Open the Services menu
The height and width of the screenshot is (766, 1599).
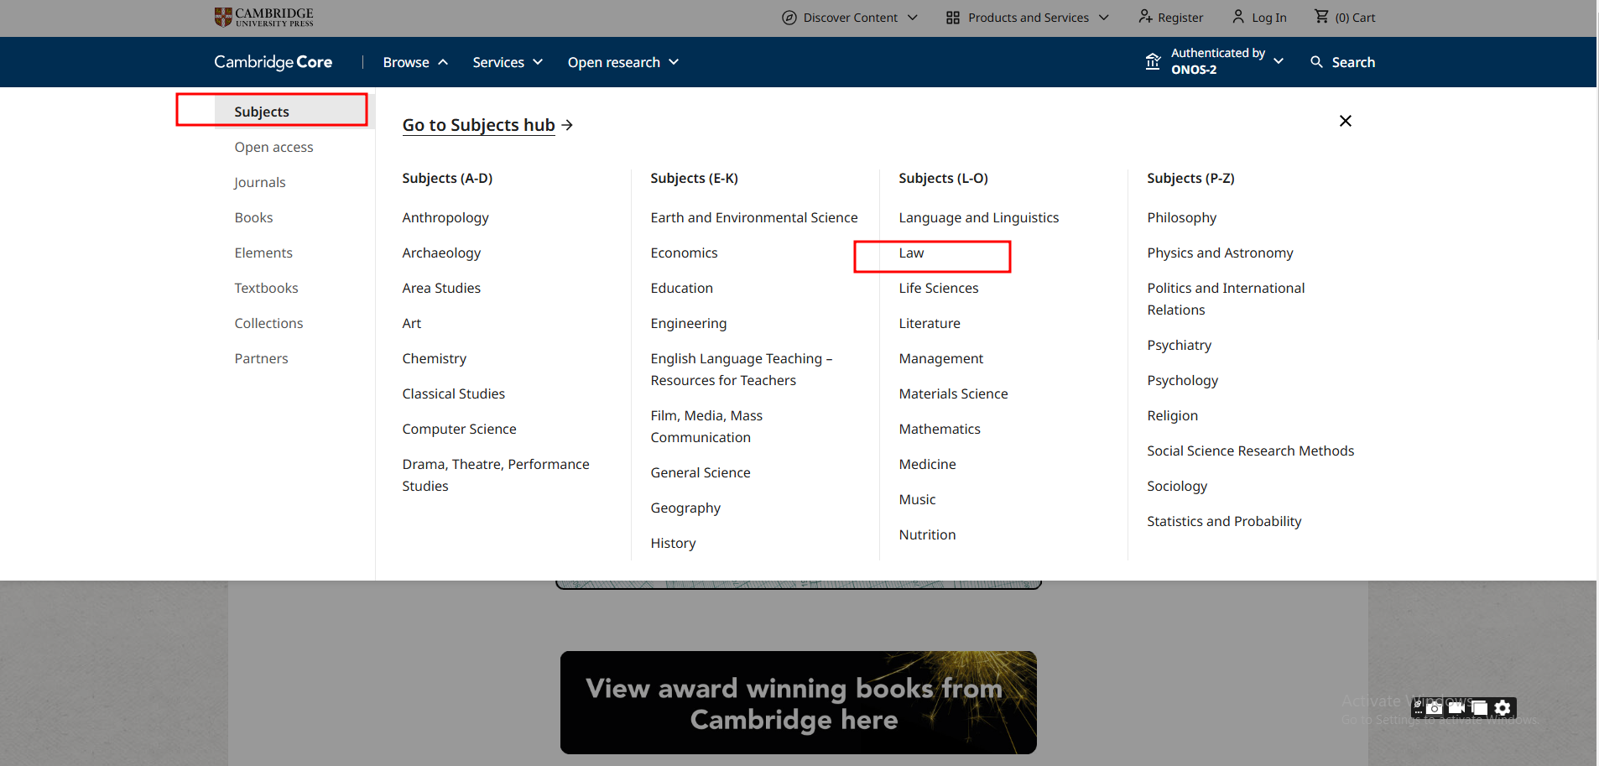(507, 62)
